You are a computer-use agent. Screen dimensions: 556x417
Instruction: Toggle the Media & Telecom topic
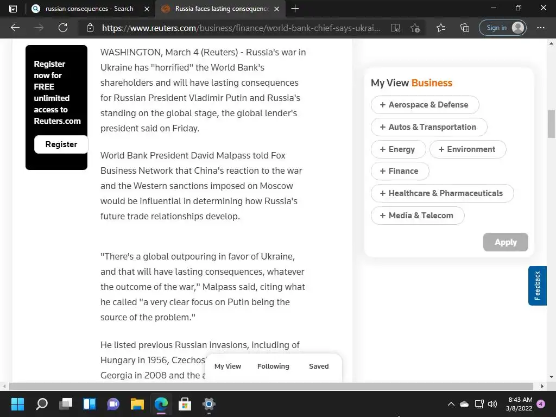click(x=418, y=216)
